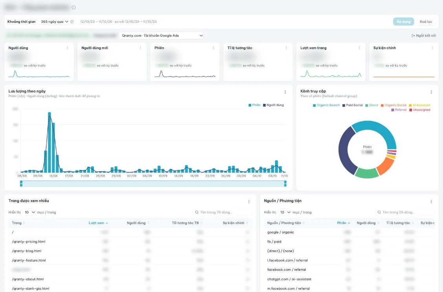Change rows per page in Nguồn / Phương tiện table
The image size is (443, 292).
pos(285,212)
